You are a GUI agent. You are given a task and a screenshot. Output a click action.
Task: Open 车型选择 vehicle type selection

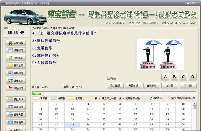pyautogui.click(x=16, y=43)
